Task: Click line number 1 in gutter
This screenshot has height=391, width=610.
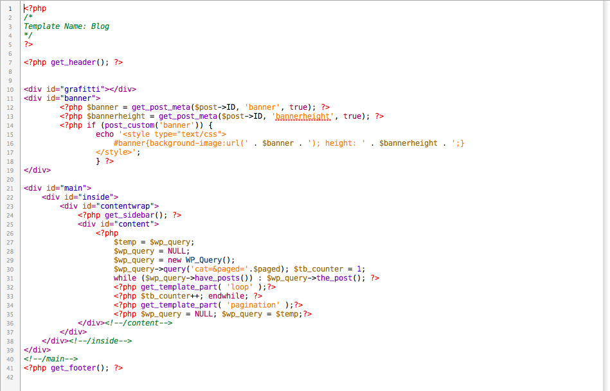Action: [x=10, y=8]
